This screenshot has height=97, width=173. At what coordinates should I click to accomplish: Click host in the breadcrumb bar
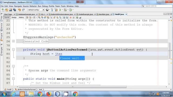tap(40, 89)
